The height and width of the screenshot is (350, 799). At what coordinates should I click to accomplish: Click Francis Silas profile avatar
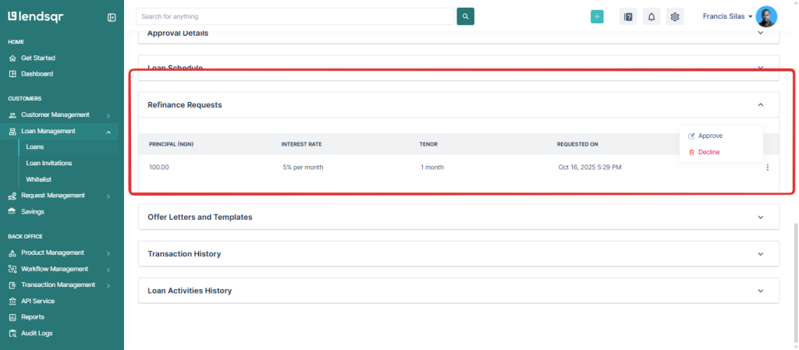point(767,16)
